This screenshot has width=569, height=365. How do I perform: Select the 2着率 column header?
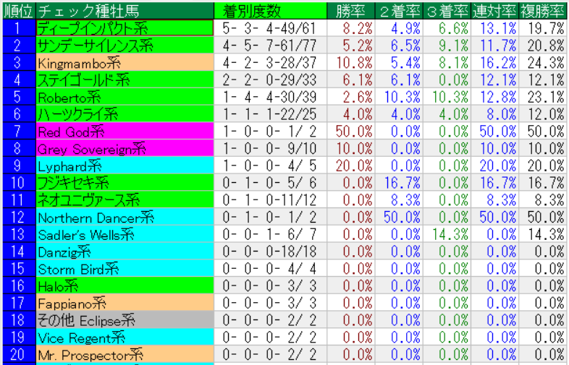[399, 11]
